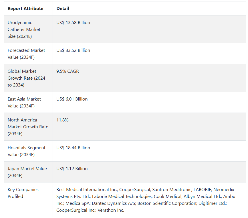The width and height of the screenshot is (248, 218).
Task: Select the Forecasted Market Value (2034F) label
Action: point(26,54)
